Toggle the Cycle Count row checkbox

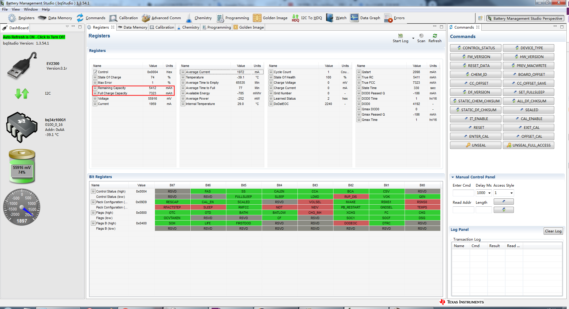pyautogui.click(x=271, y=72)
